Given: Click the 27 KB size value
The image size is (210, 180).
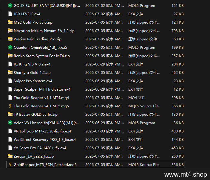Looking at the screenshot, I should point(179,14).
